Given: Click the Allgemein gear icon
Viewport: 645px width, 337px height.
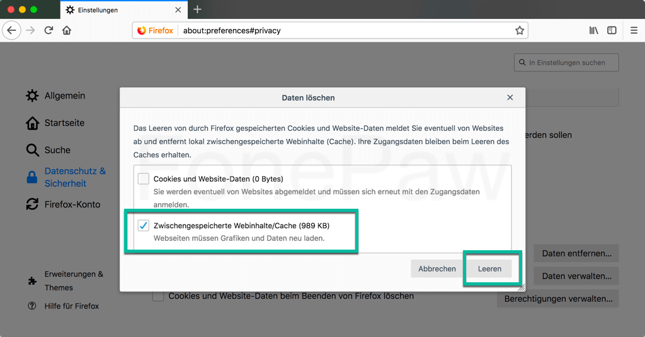Looking at the screenshot, I should 32,96.
